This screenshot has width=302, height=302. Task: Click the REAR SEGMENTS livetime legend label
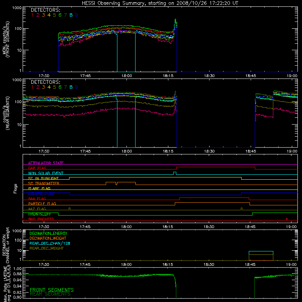pyautogui.click(x=50, y=294)
